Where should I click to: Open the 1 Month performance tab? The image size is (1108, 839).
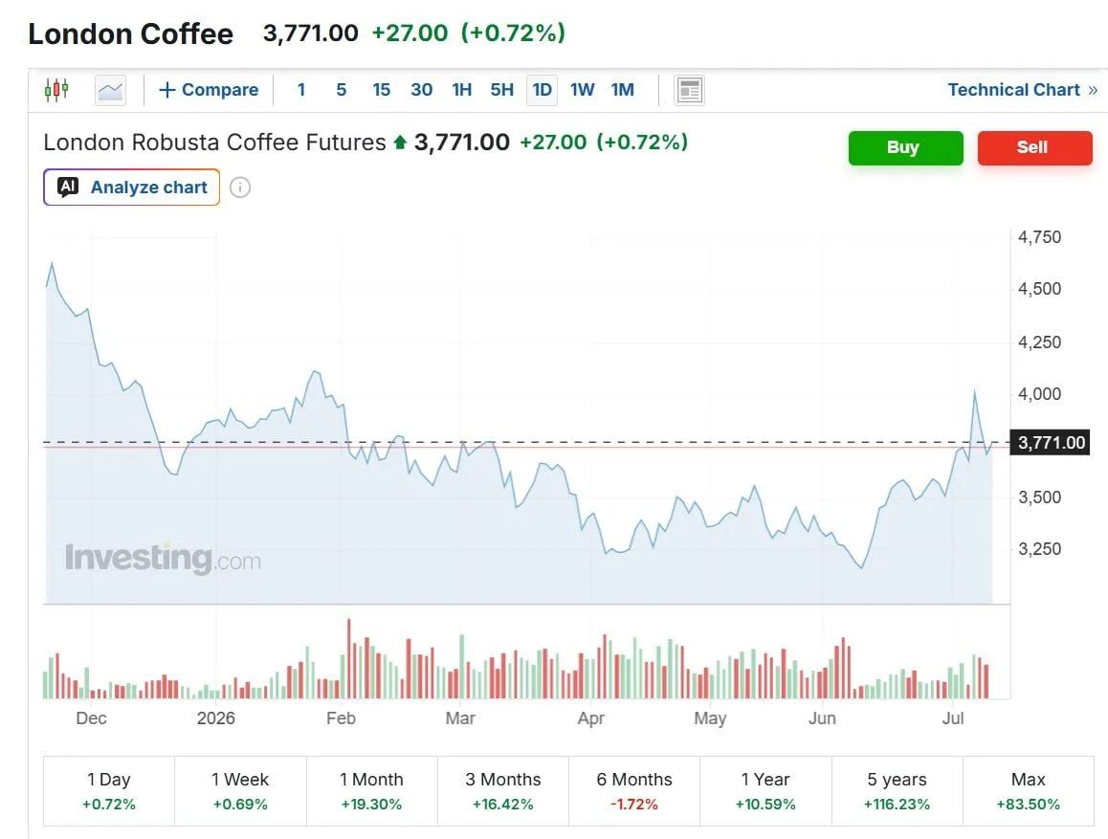point(371,791)
